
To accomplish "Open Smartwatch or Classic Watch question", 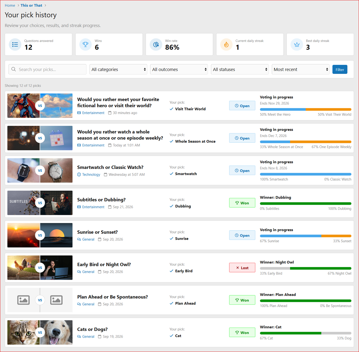I will pos(110,167).
